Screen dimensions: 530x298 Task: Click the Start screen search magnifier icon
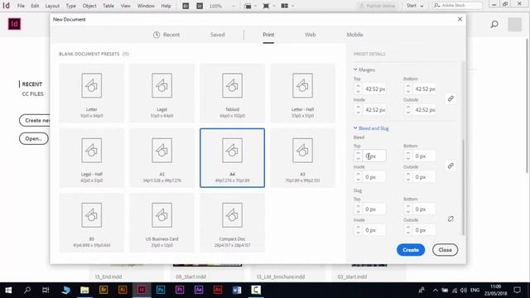494,24
